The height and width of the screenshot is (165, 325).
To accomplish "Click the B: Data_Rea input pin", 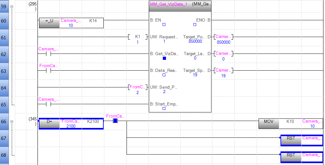I will (x=164, y=70).
